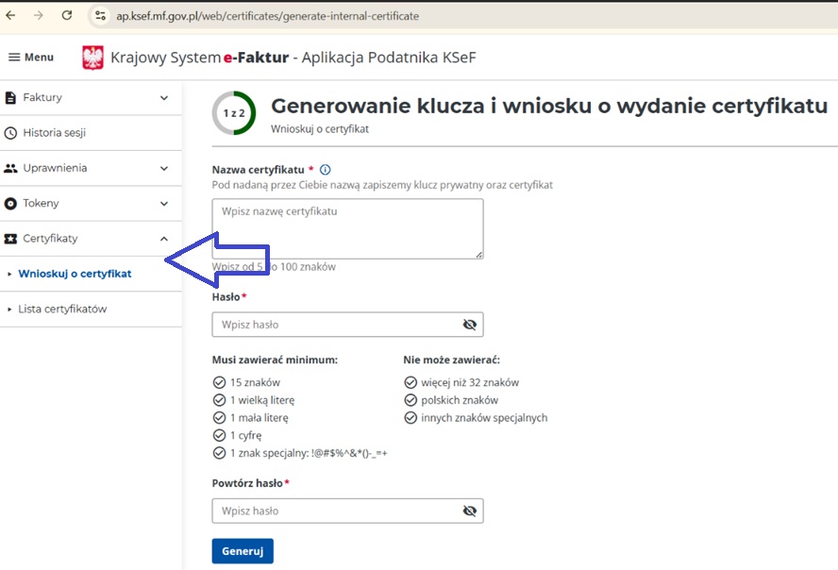Click the 1 z 2 progress indicator
The height and width of the screenshot is (570, 838).
click(x=234, y=113)
